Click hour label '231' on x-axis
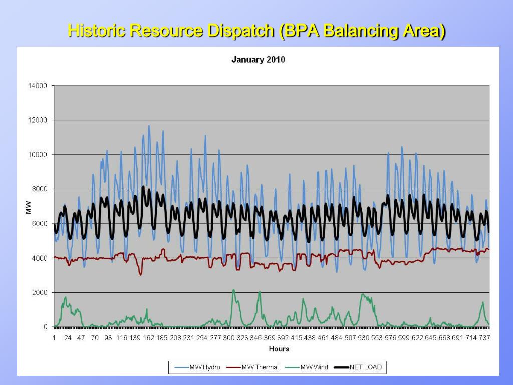The width and height of the screenshot is (513, 385). tap(189, 338)
